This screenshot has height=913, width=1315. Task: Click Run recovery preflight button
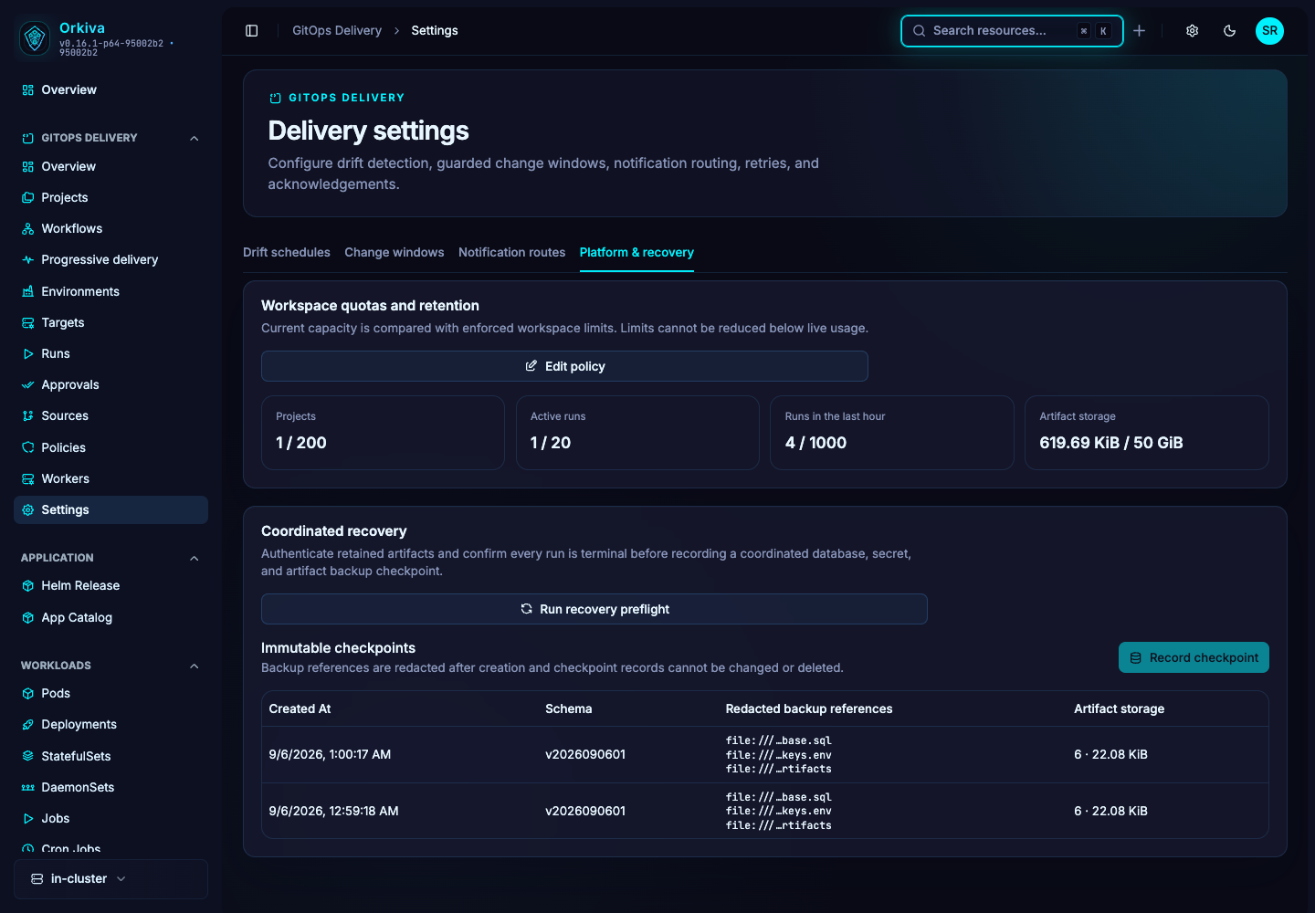[594, 609]
